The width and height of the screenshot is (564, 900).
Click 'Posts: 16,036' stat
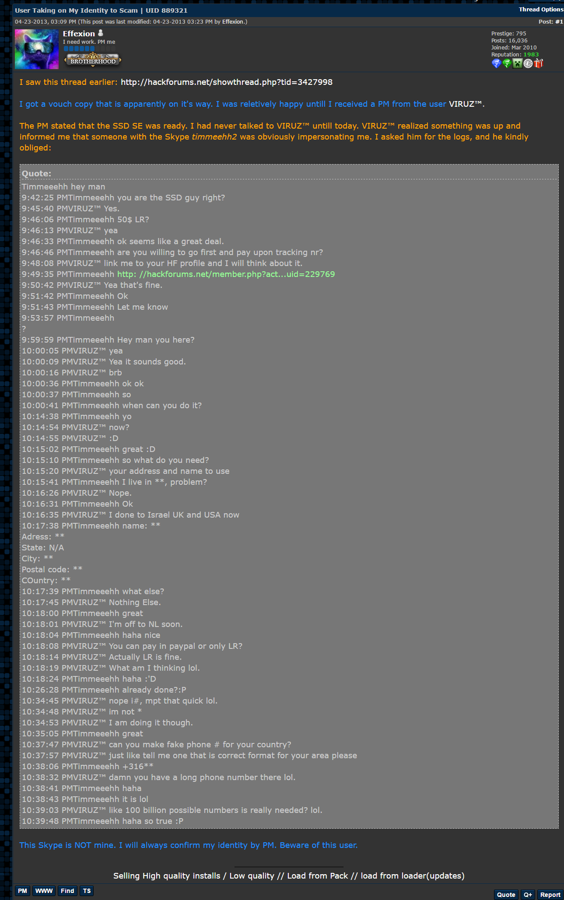coord(509,40)
